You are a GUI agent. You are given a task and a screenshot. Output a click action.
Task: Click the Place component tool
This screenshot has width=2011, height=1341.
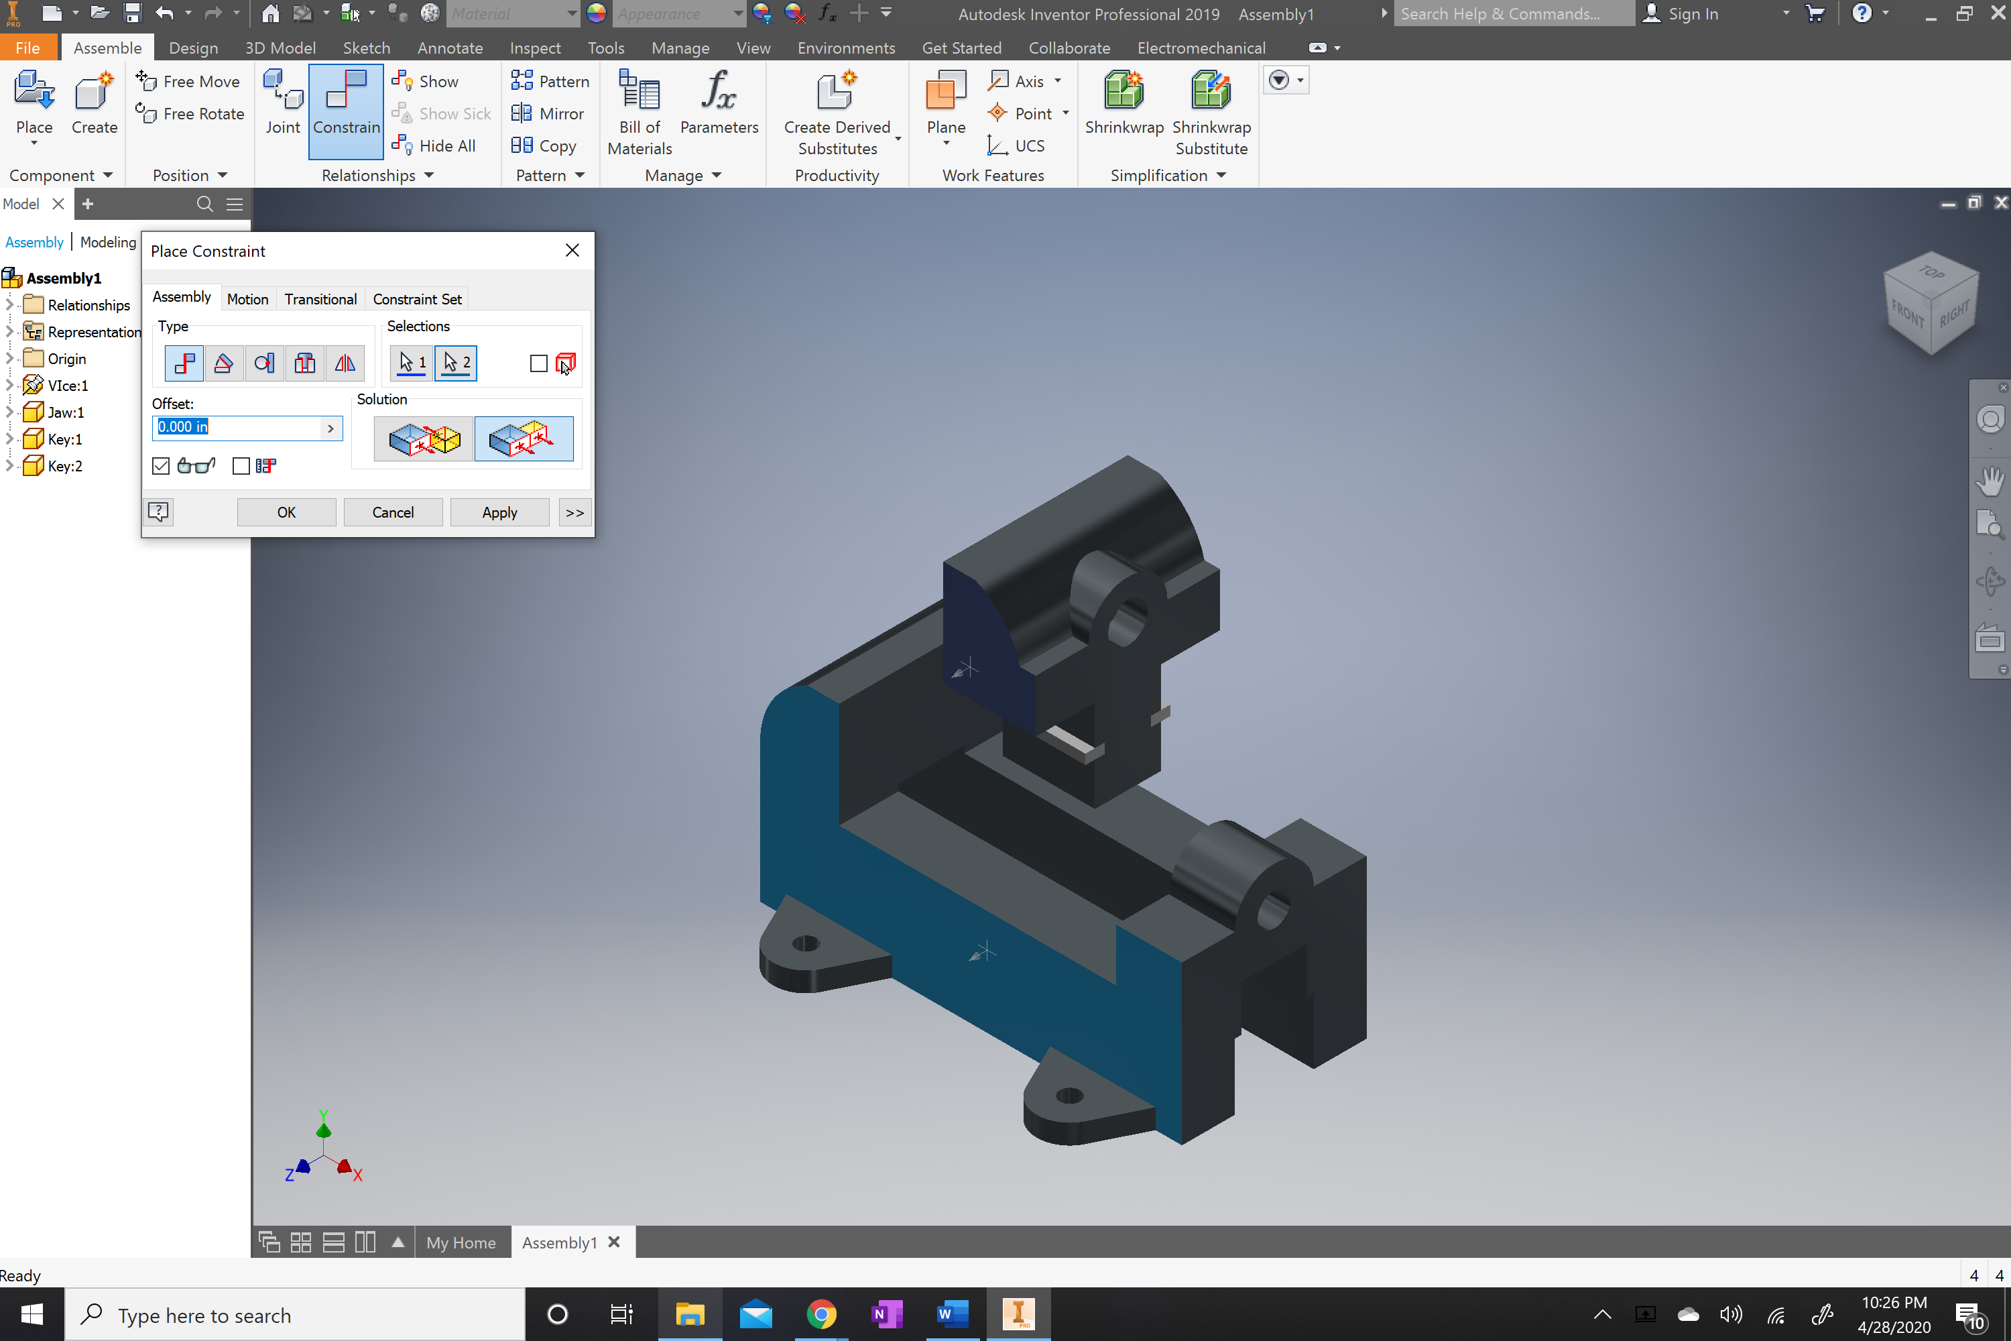[x=34, y=107]
